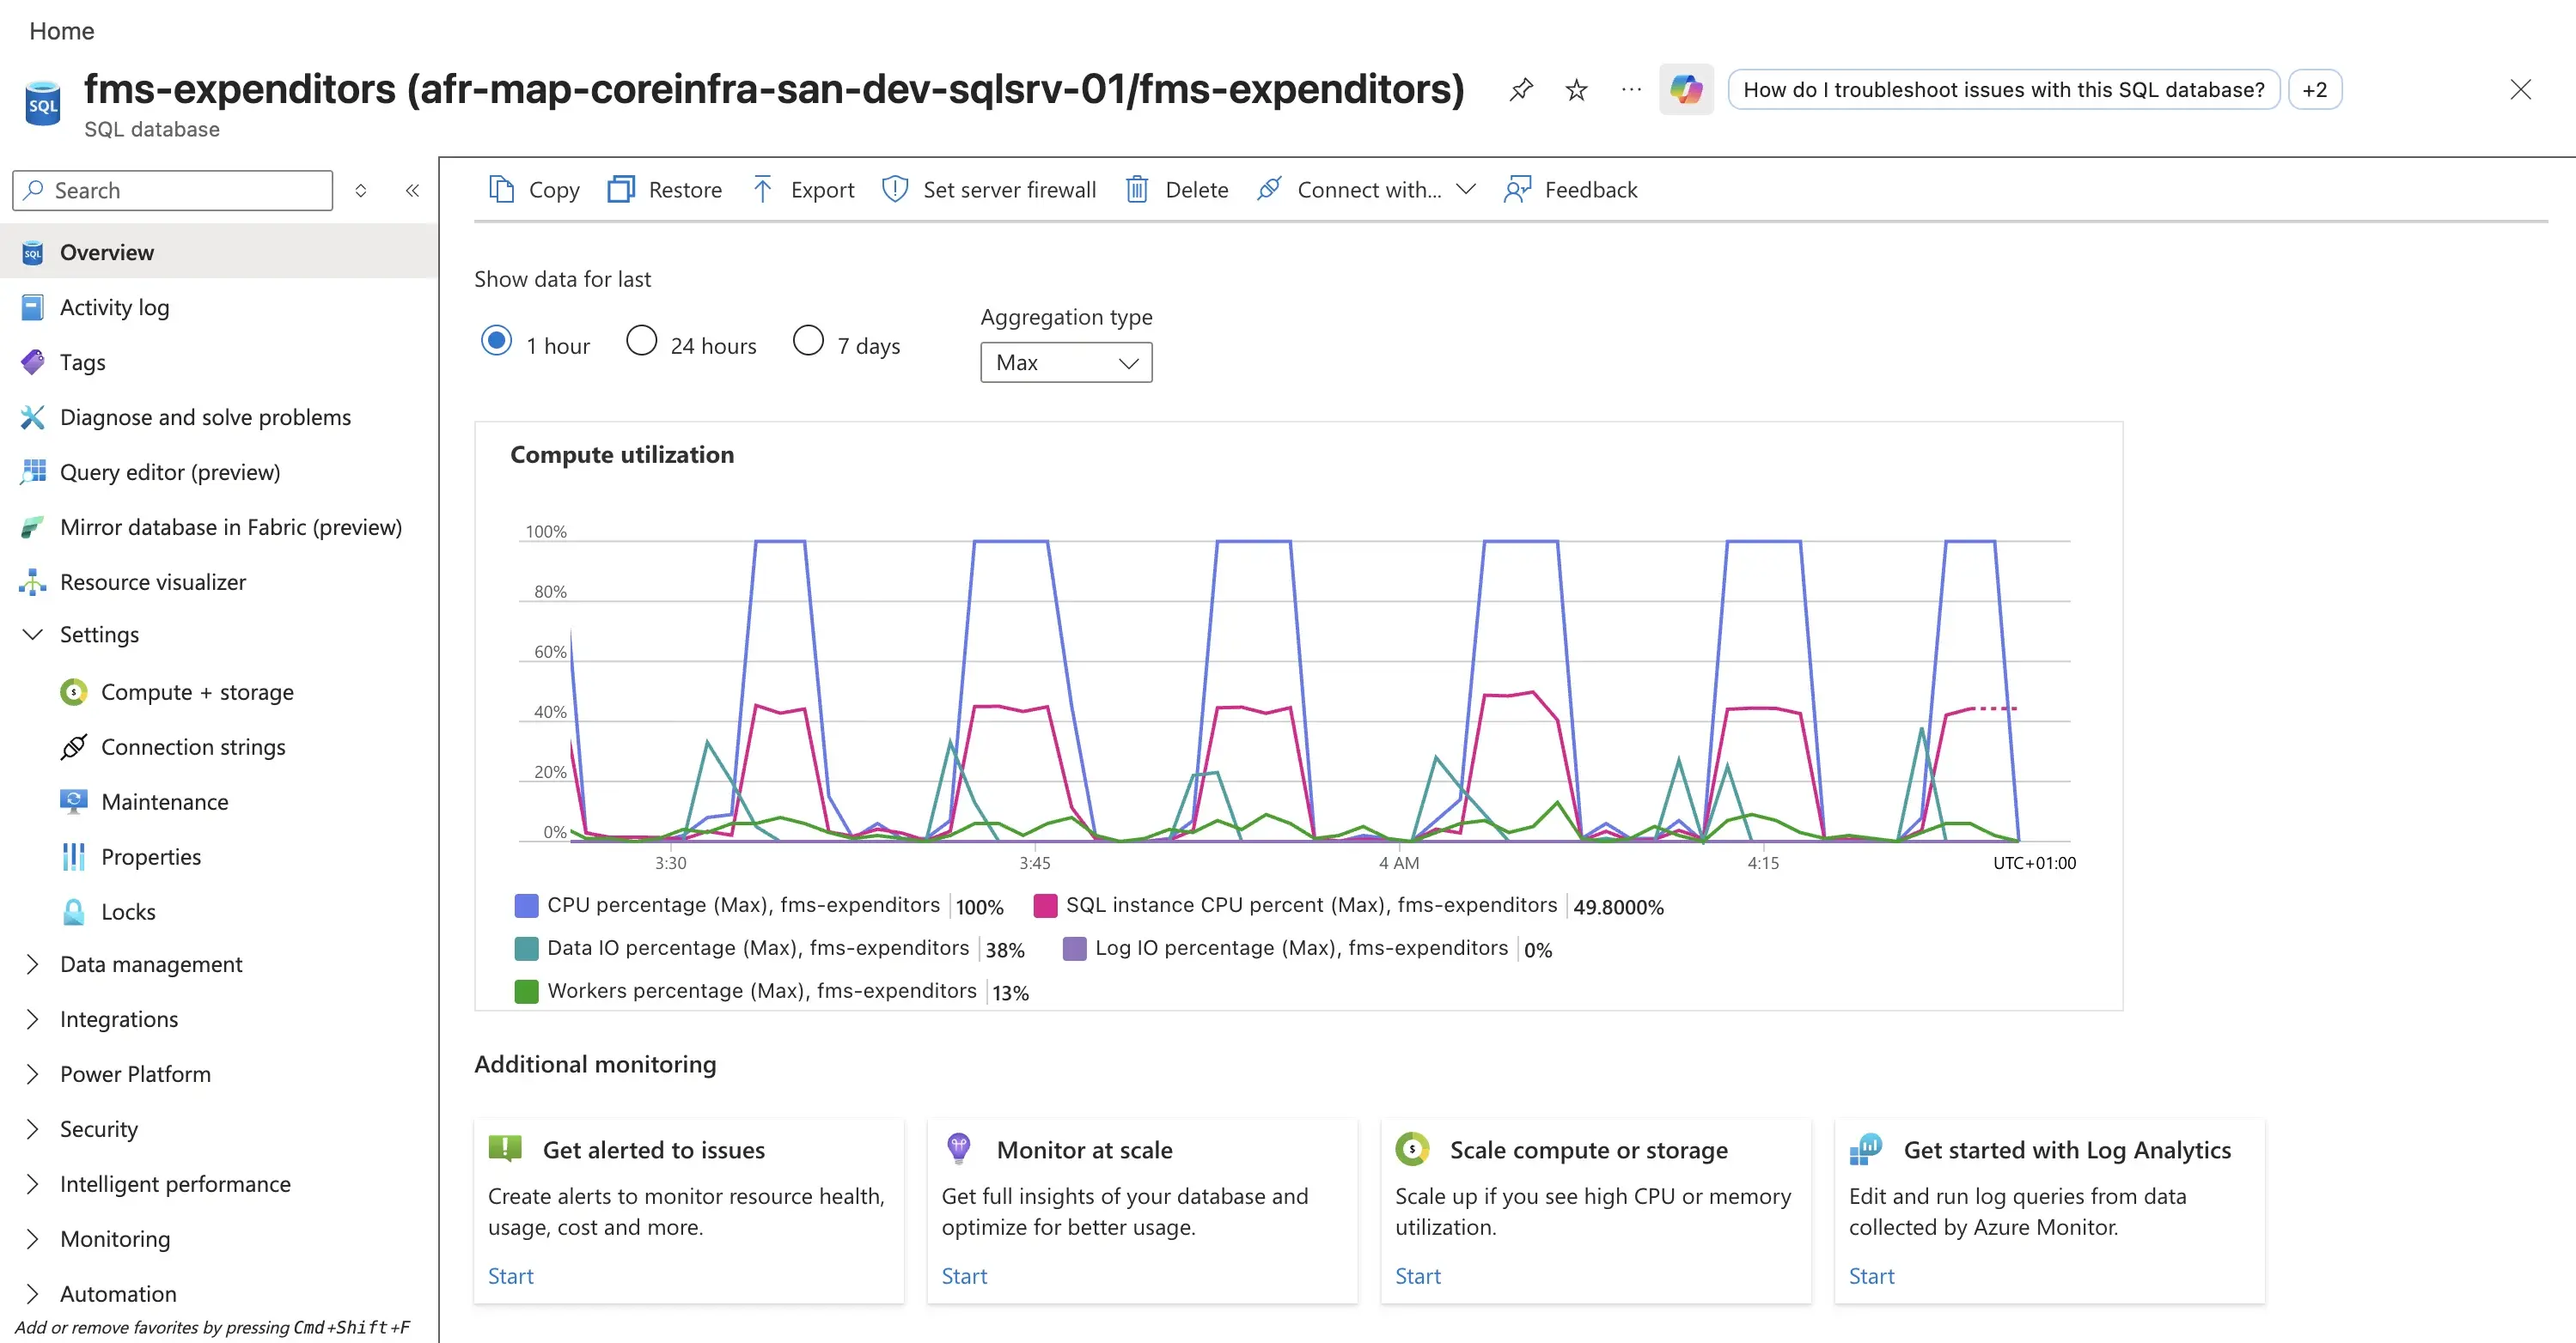2576x1343 pixels.
Task: Select the 24 hours radio button
Action: (641, 341)
